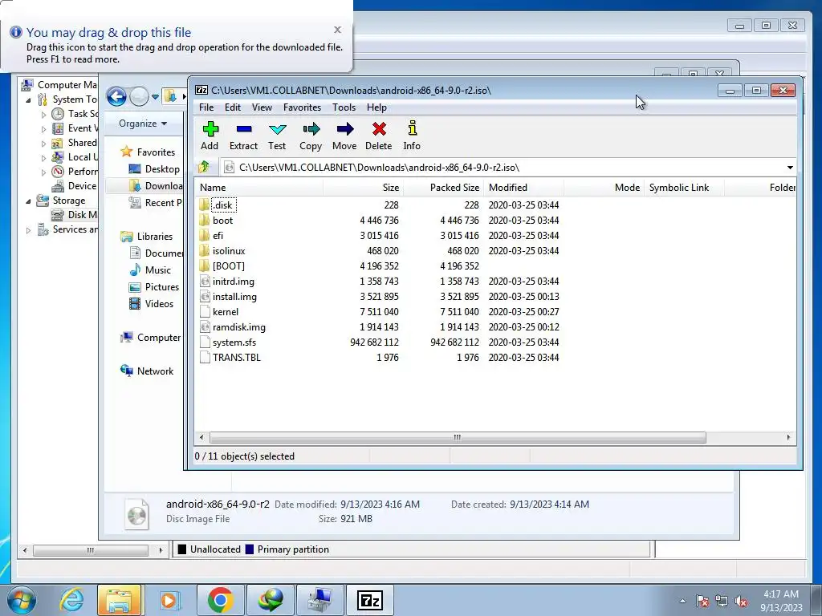Collapse the Storage tree node
The width and height of the screenshot is (822, 616).
click(29, 201)
